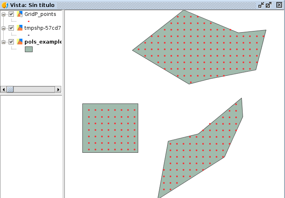Click the rectangular polygon on the map
Image resolution: width=285 pixels, height=198 pixels.
(x=110, y=128)
